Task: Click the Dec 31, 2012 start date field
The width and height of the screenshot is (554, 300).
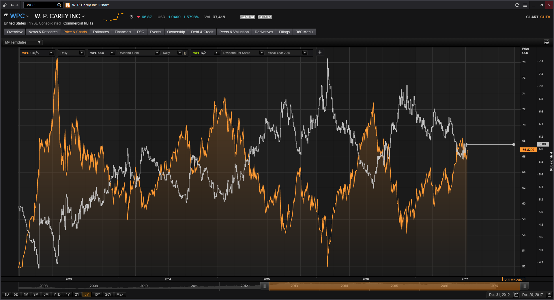Action: [499, 295]
